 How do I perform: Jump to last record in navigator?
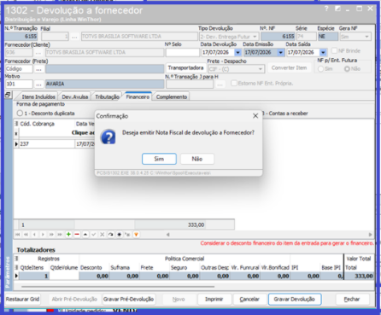pos(60,235)
